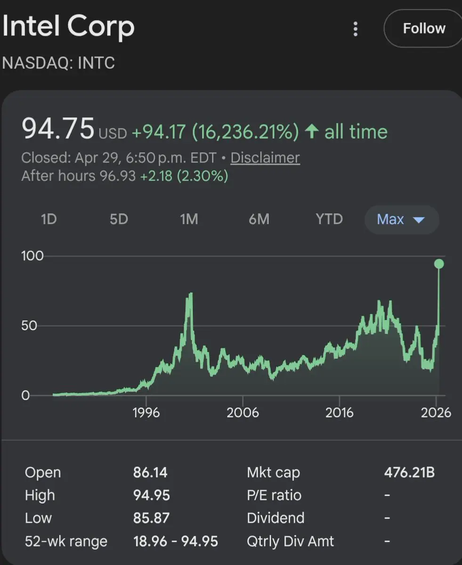This screenshot has width=462, height=565.
Task: Click the green up arrow icon
Action: point(311,132)
